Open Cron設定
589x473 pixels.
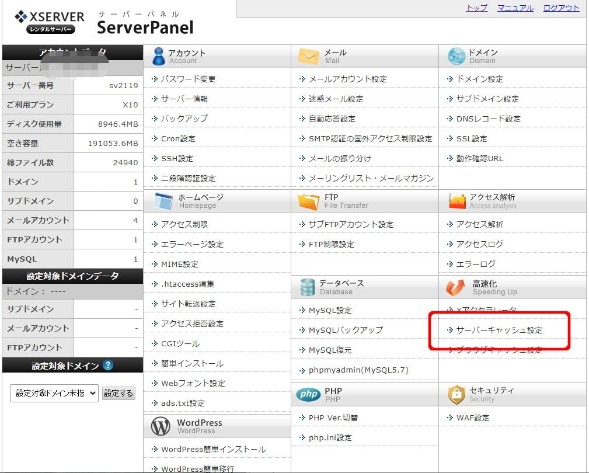178,138
